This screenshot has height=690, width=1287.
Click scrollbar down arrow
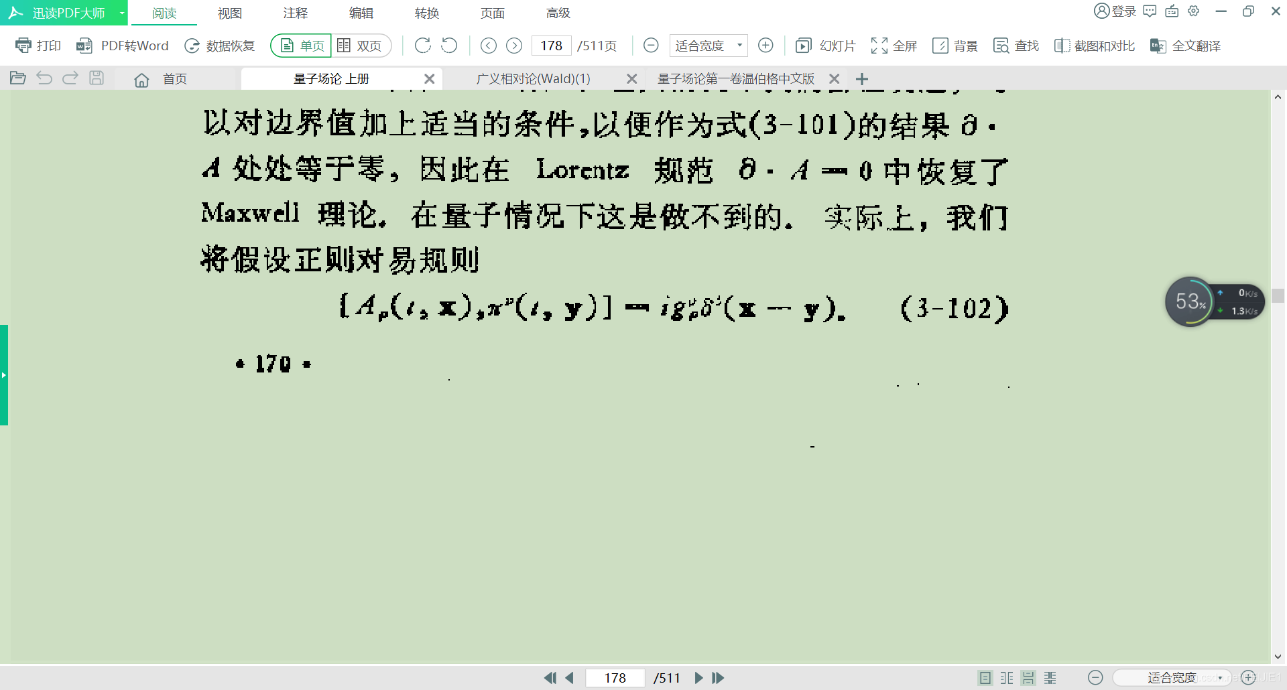1278,657
